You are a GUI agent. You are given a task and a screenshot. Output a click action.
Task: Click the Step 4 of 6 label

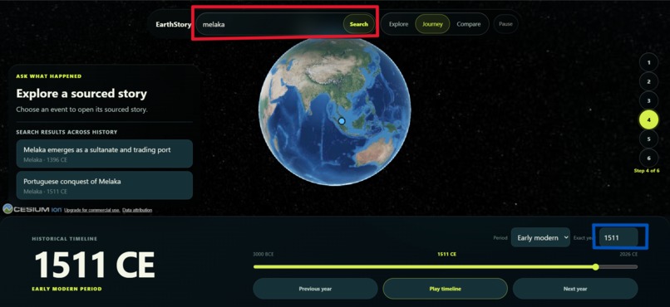coord(647,171)
